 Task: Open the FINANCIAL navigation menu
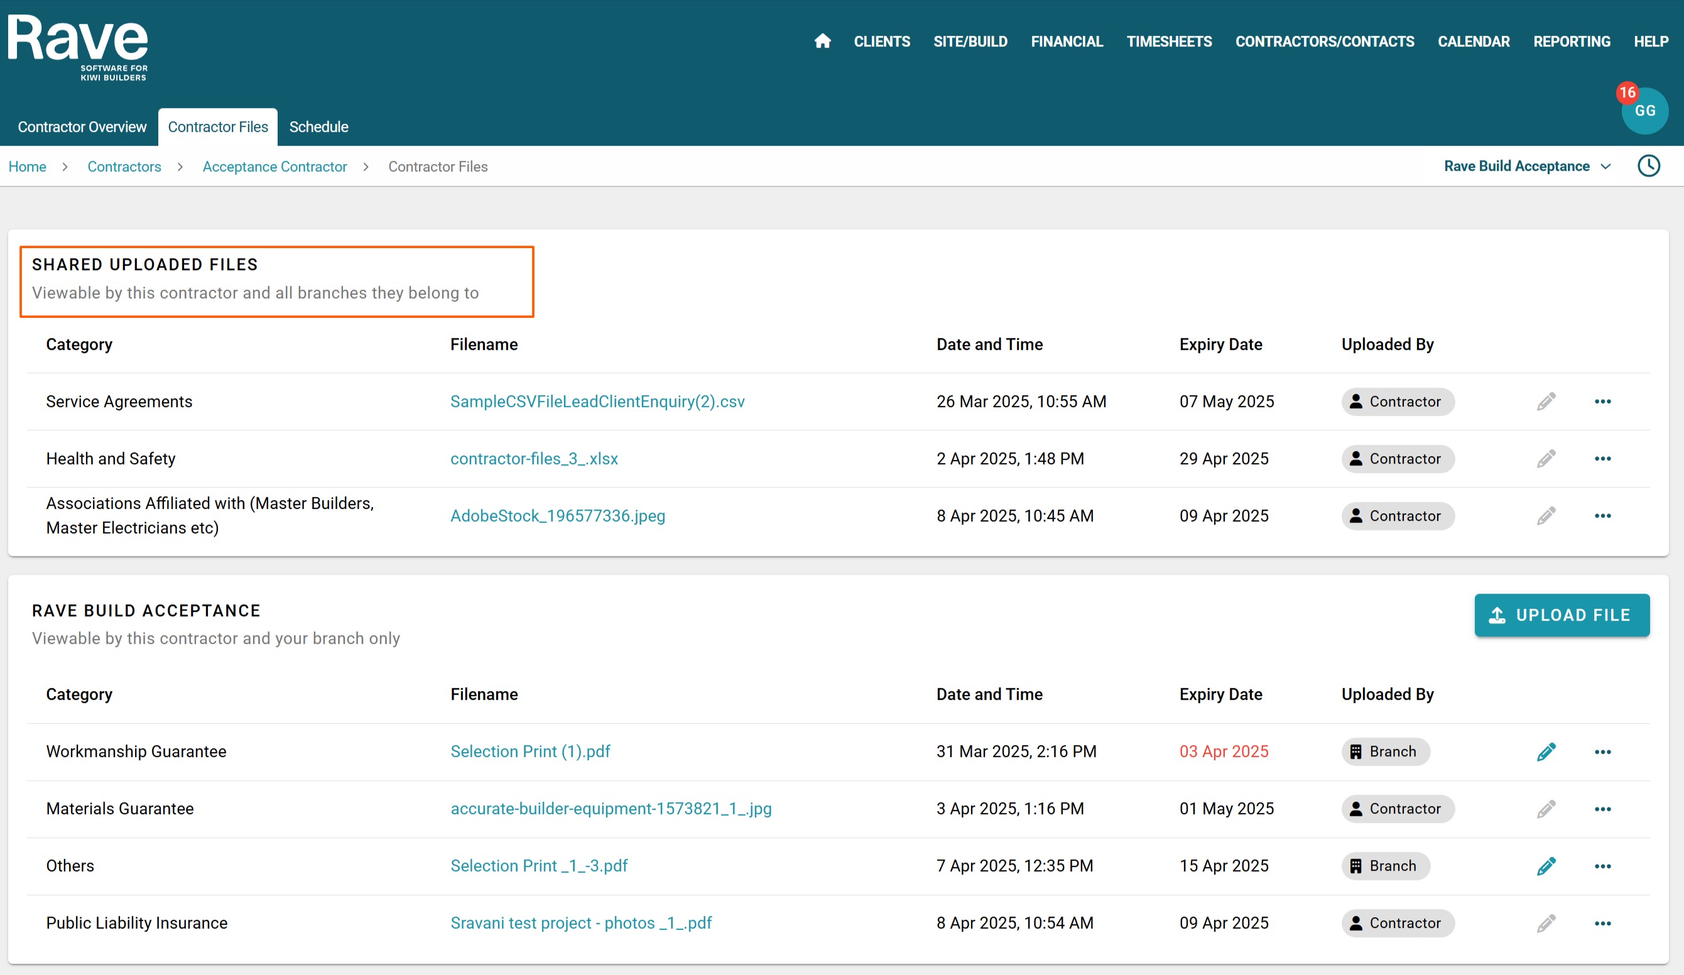click(x=1067, y=41)
